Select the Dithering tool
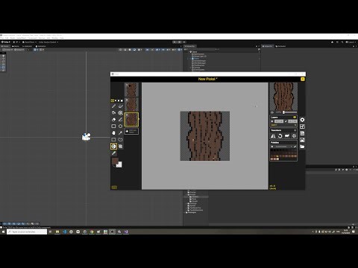The width and height of the screenshot is (358, 268). click(x=121, y=147)
